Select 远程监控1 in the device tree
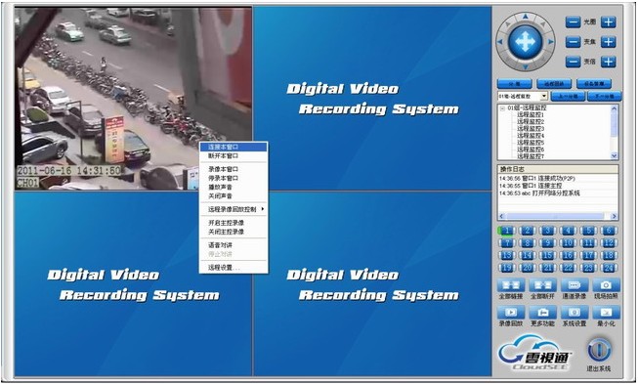 pyautogui.click(x=531, y=114)
